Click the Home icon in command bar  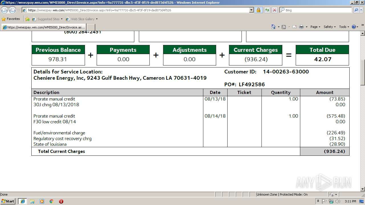click(x=273, y=27)
